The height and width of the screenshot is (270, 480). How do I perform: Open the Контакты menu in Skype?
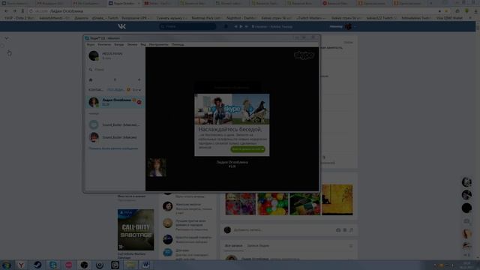(x=104, y=44)
